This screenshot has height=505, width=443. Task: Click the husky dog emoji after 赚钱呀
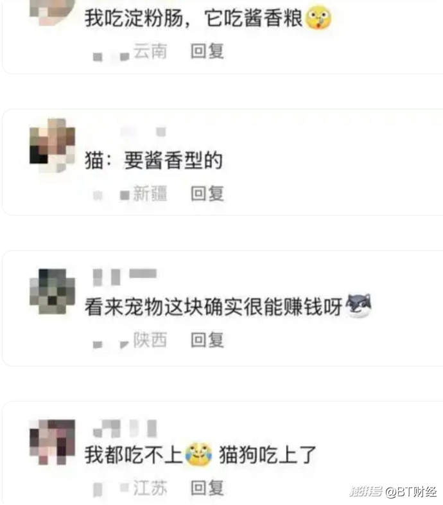(x=358, y=306)
